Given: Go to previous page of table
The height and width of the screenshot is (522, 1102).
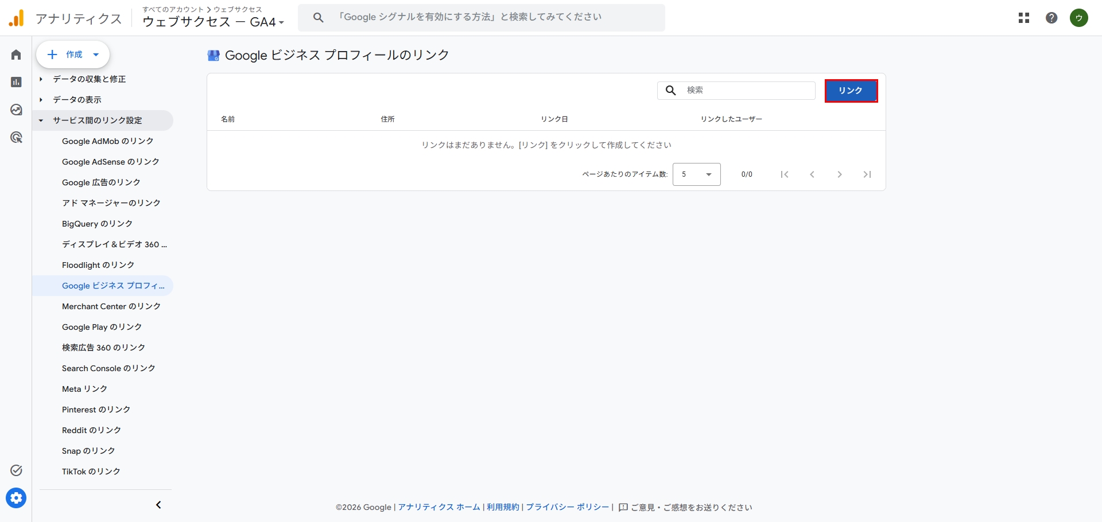Looking at the screenshot, I should click(812, 174).
